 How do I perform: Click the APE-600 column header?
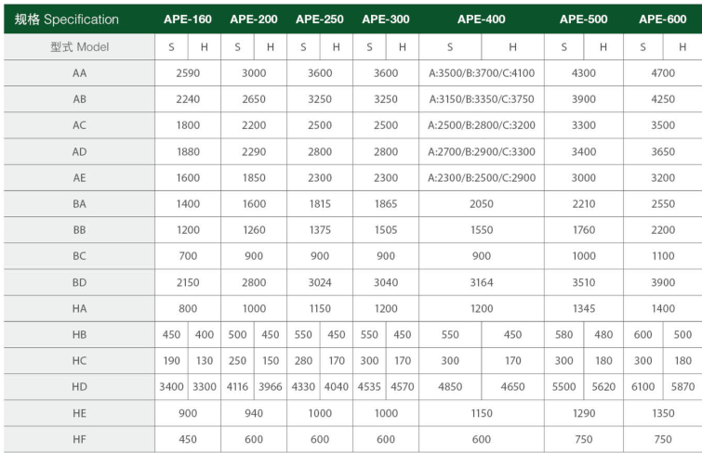663,19
